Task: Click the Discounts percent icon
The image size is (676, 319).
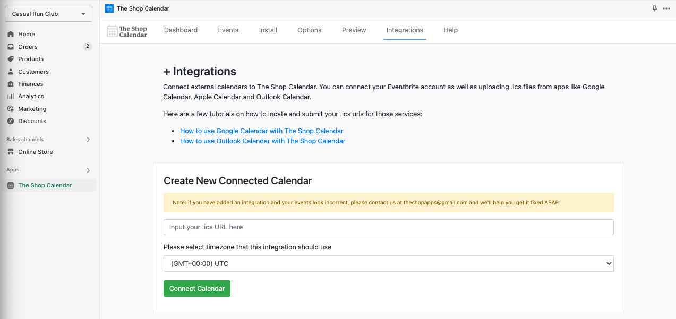Action: coord(11,121)
